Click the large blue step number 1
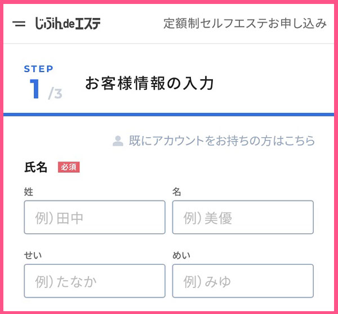This screenshot has height=314, width=338. 34,89
